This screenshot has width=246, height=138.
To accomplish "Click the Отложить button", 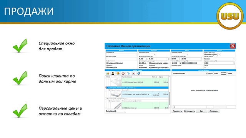I will (189, 111).
